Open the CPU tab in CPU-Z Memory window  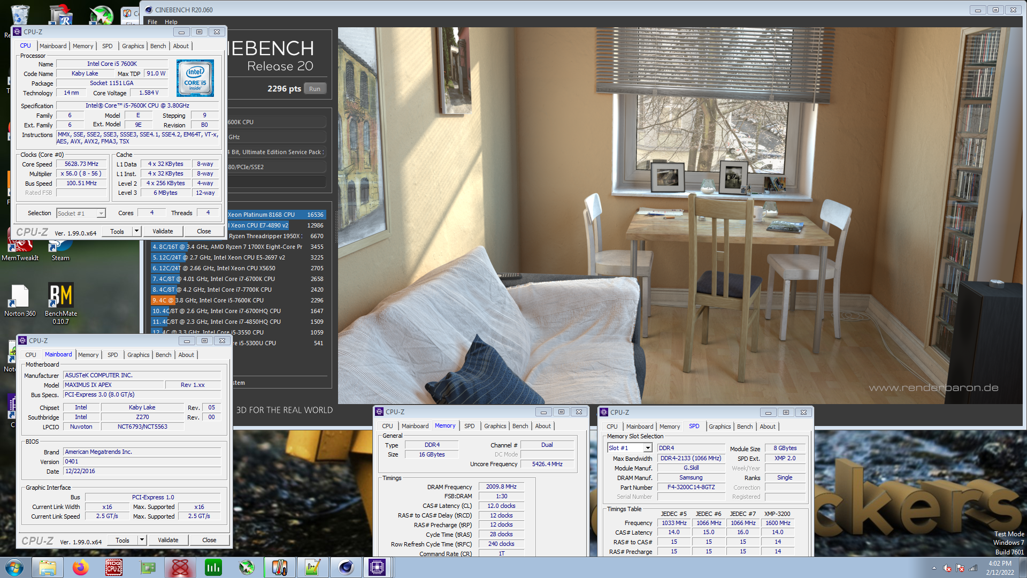pyautogui.click(x=387, y=426)
